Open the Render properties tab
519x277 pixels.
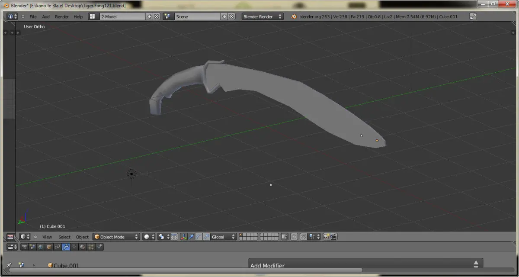click(24, 247)
